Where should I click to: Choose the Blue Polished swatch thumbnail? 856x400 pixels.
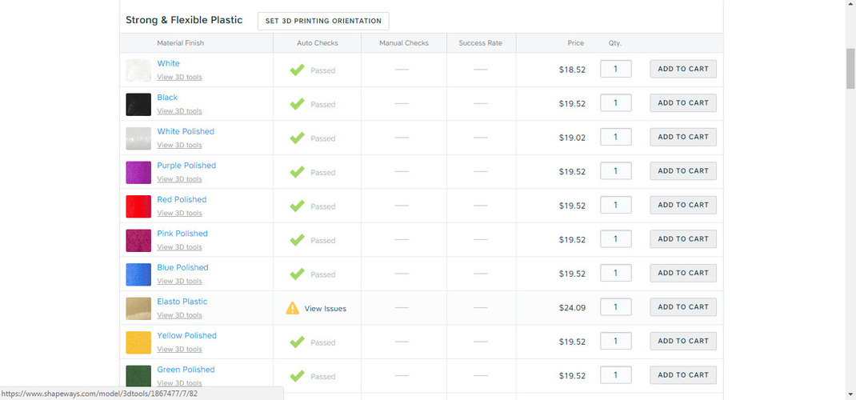138,274
